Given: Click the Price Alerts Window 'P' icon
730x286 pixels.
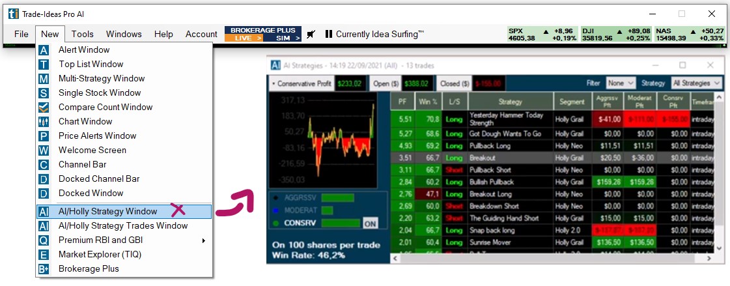Looking at the screenshot, I should pyautogui.click(x=44, y=136).
